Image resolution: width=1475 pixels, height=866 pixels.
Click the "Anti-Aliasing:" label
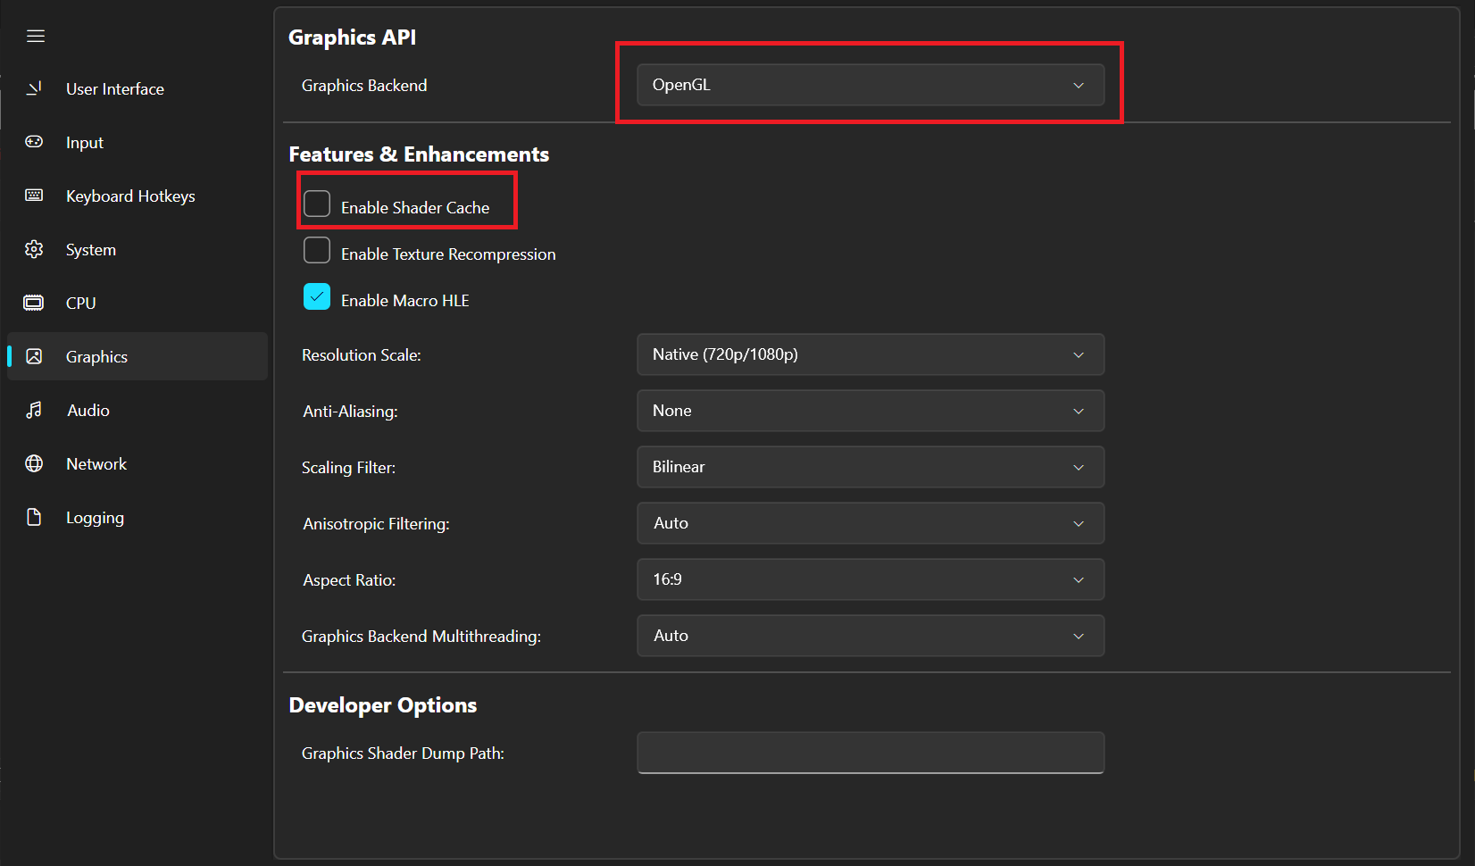(x=350, y=412)
